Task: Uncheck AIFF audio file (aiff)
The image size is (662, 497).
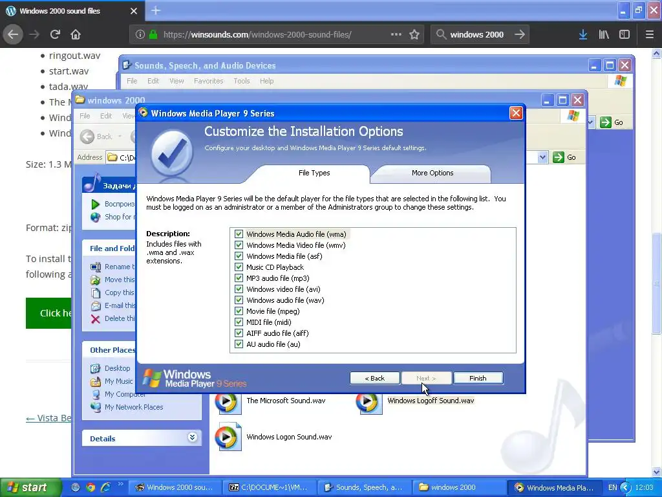Action: click(239, 333)
